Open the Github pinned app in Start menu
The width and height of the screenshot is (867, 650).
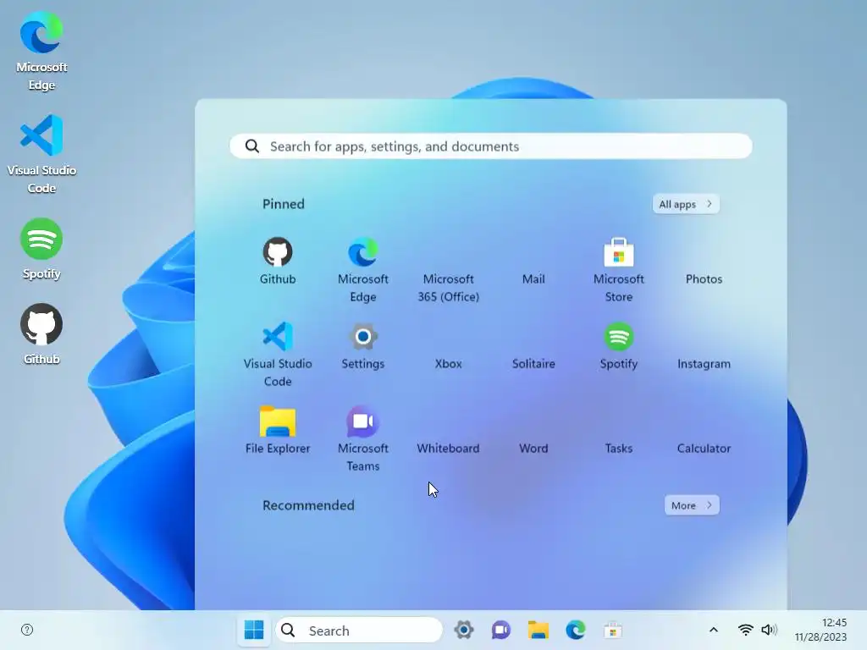click(278, 262)
